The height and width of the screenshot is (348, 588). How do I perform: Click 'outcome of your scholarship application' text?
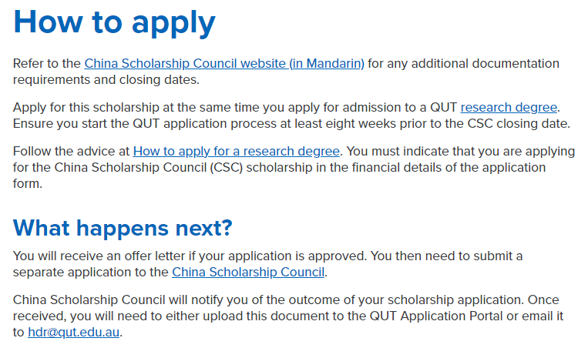[405, 300]
